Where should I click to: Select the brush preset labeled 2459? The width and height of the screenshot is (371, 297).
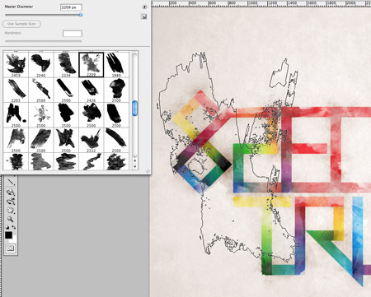click(x=16, y=65)
